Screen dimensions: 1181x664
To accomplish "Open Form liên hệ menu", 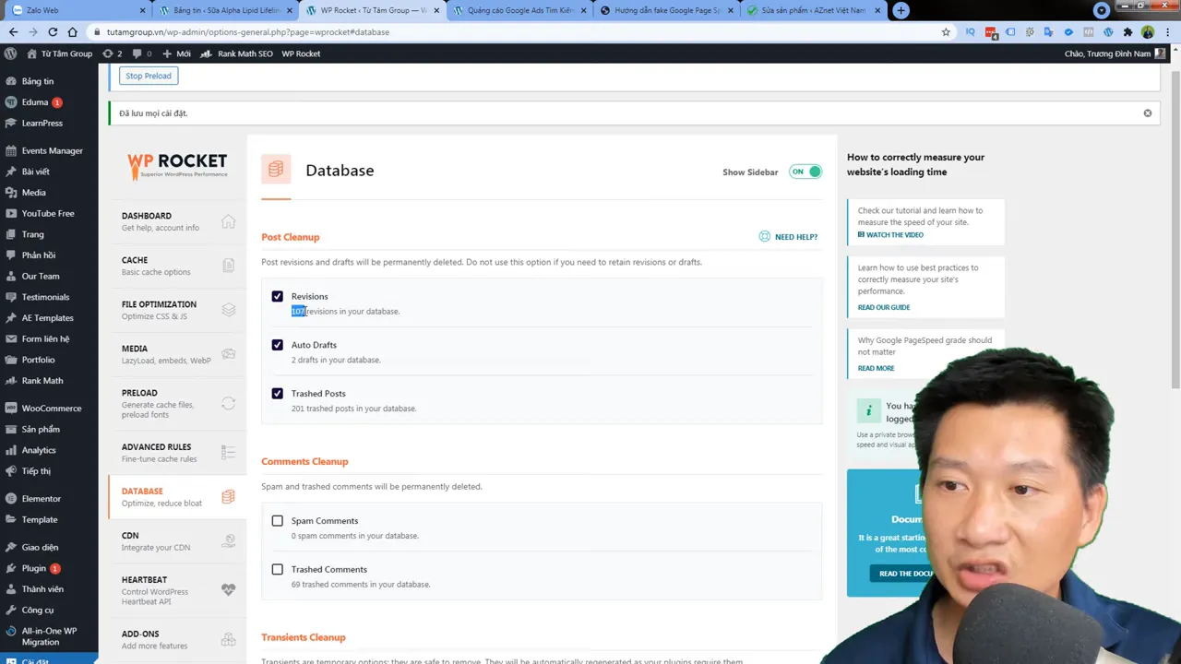I will coord(45,338).
